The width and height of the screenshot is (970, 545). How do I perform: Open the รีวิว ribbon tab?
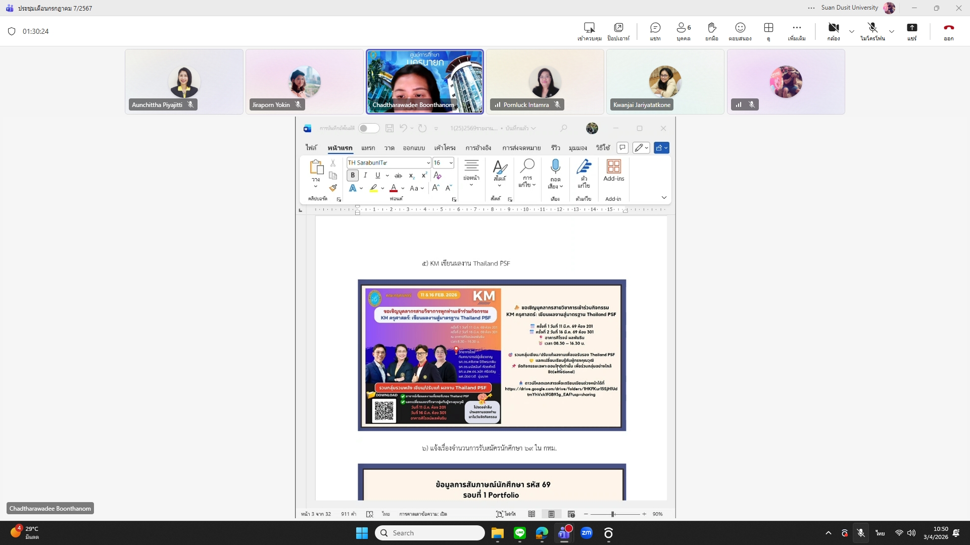pyautogui.click(x=555, y=148)
